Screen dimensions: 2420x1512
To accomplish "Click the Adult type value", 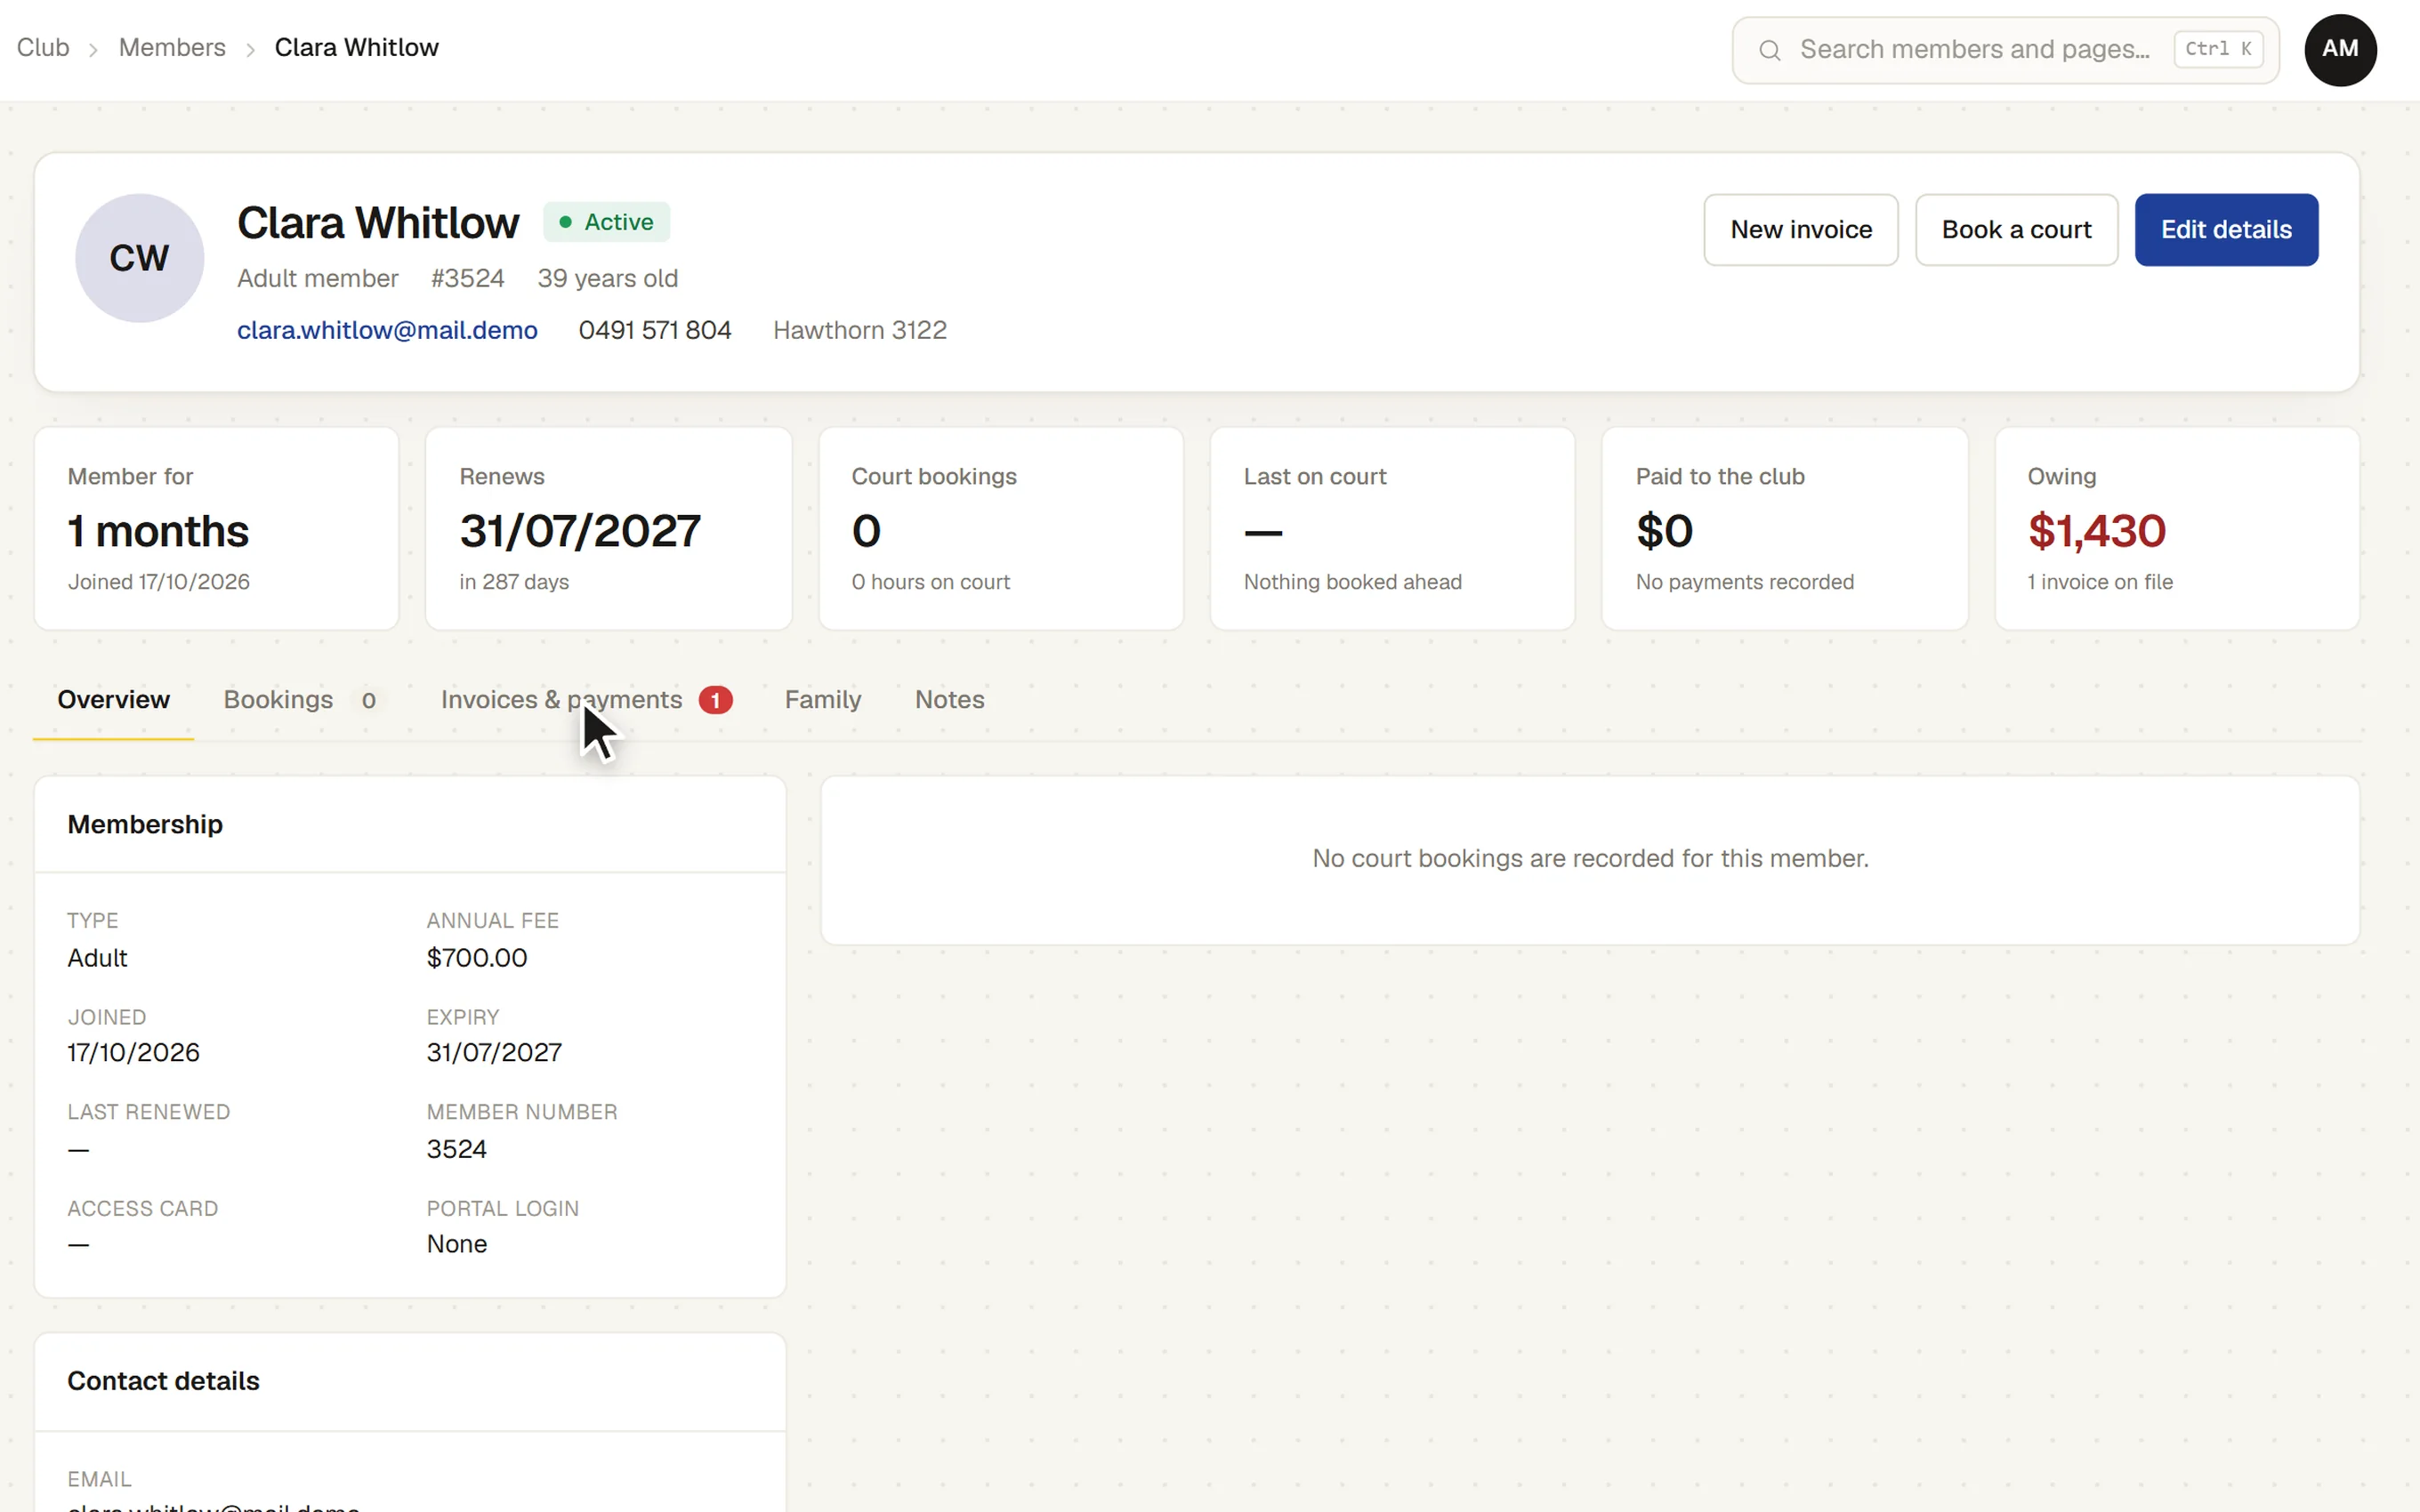I will click(x=97, y=958).
